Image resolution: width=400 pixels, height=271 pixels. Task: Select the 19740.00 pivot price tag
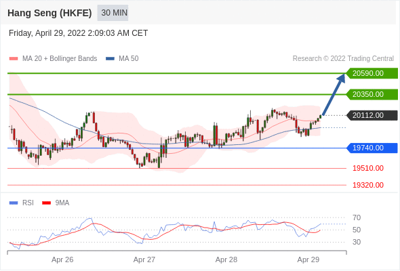click(x=372, y=148)
